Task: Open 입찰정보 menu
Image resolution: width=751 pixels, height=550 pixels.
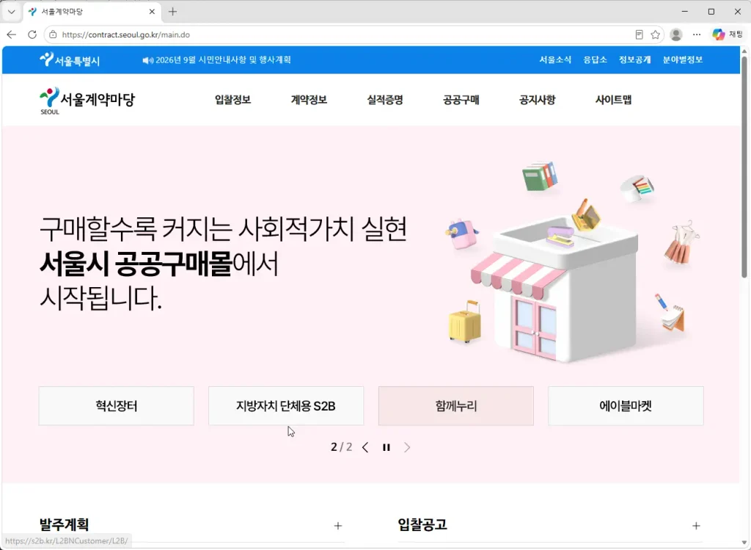Action: [x=232, y=100]
